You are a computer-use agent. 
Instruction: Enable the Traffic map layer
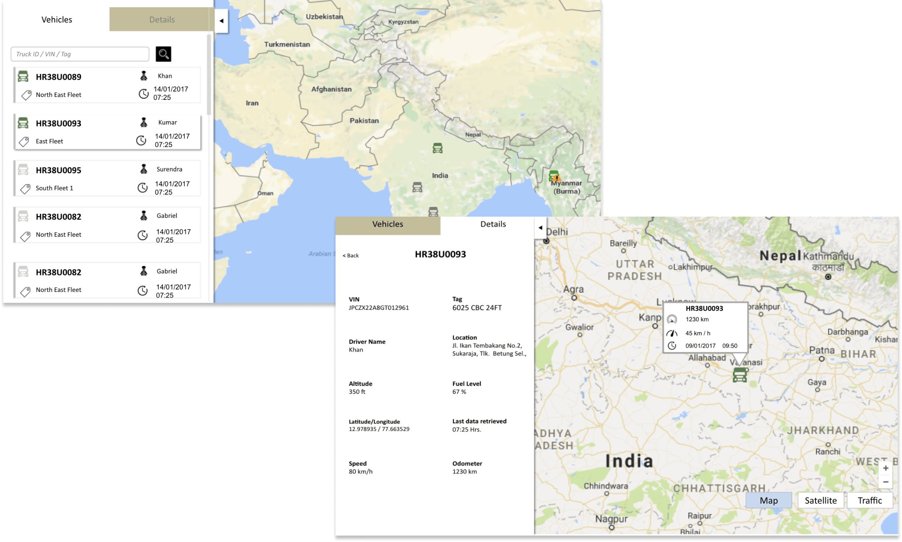(869, 501)
